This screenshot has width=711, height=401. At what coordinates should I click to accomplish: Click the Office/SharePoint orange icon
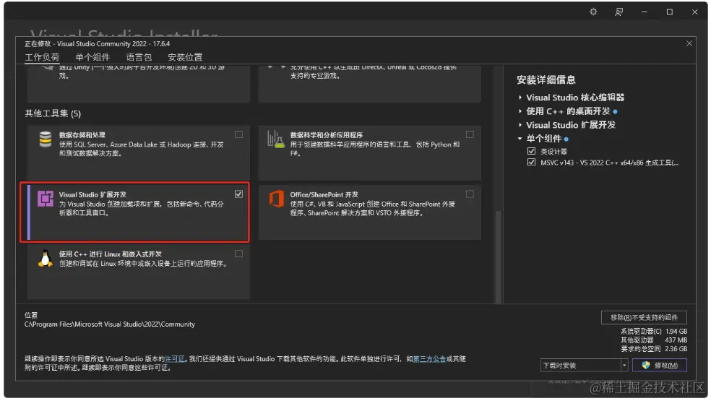(276, 199)
